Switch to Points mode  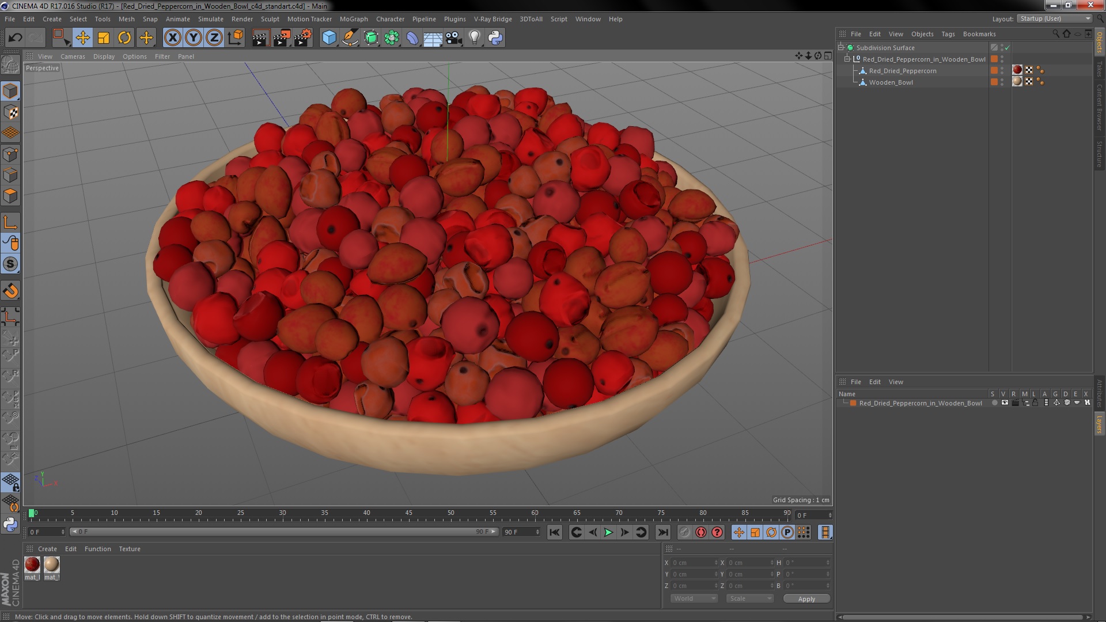10,154
